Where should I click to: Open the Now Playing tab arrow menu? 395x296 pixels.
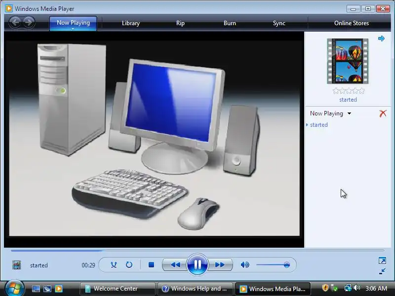pos(73,29)
